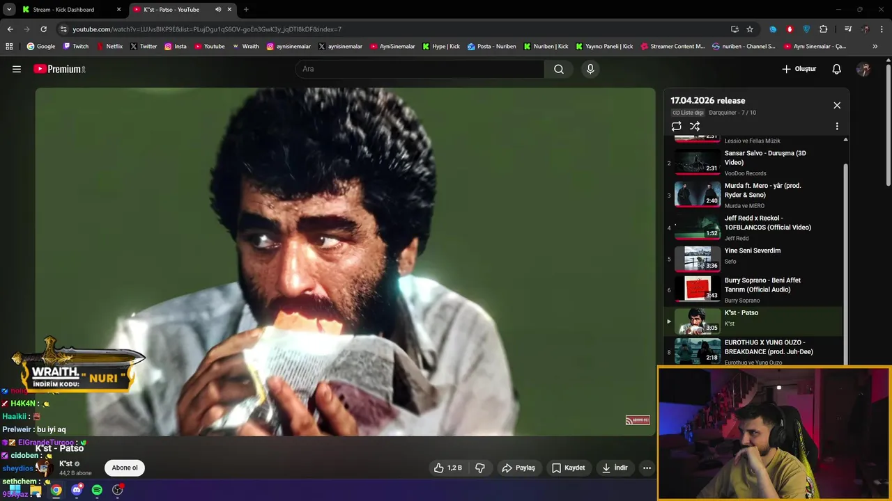Open the Netflix bookmark
This screenshot has width=892, height=501.
click(x=109, y=47)
